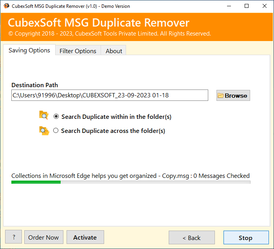
Task: Switch to the Filter Options tab
Action: pyautogui.click(x=78, y=51)
